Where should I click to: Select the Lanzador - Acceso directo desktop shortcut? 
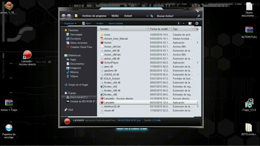point(27,58)
